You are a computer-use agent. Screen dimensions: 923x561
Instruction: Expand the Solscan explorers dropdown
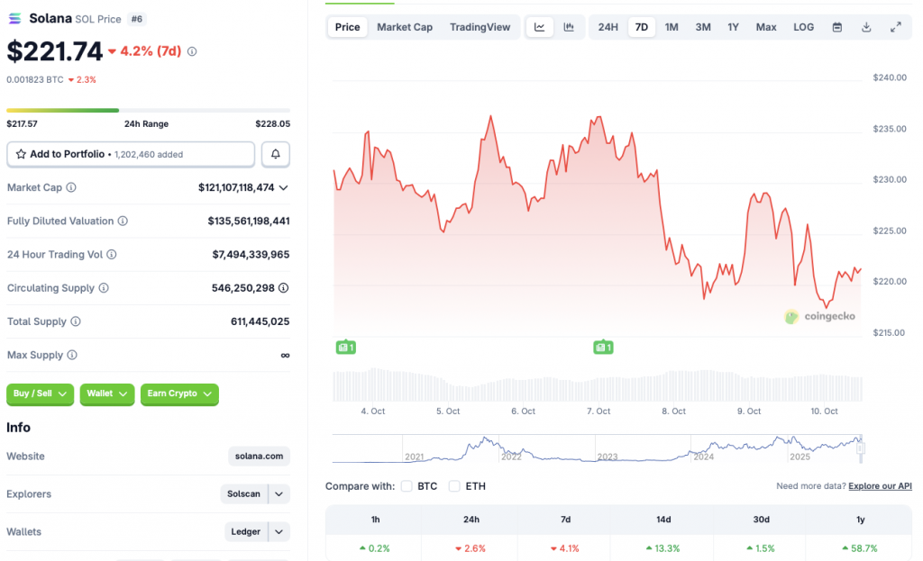(279, 493)
